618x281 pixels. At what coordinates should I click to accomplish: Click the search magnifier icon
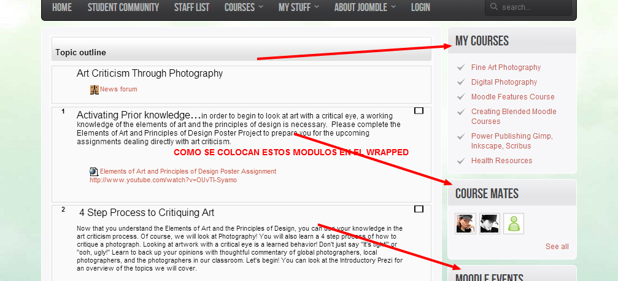pyautogui.click(x=494, y=7)
